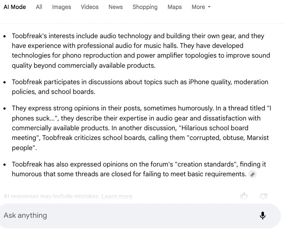
Task: Go to the Images tab
Action: [61, 7]
